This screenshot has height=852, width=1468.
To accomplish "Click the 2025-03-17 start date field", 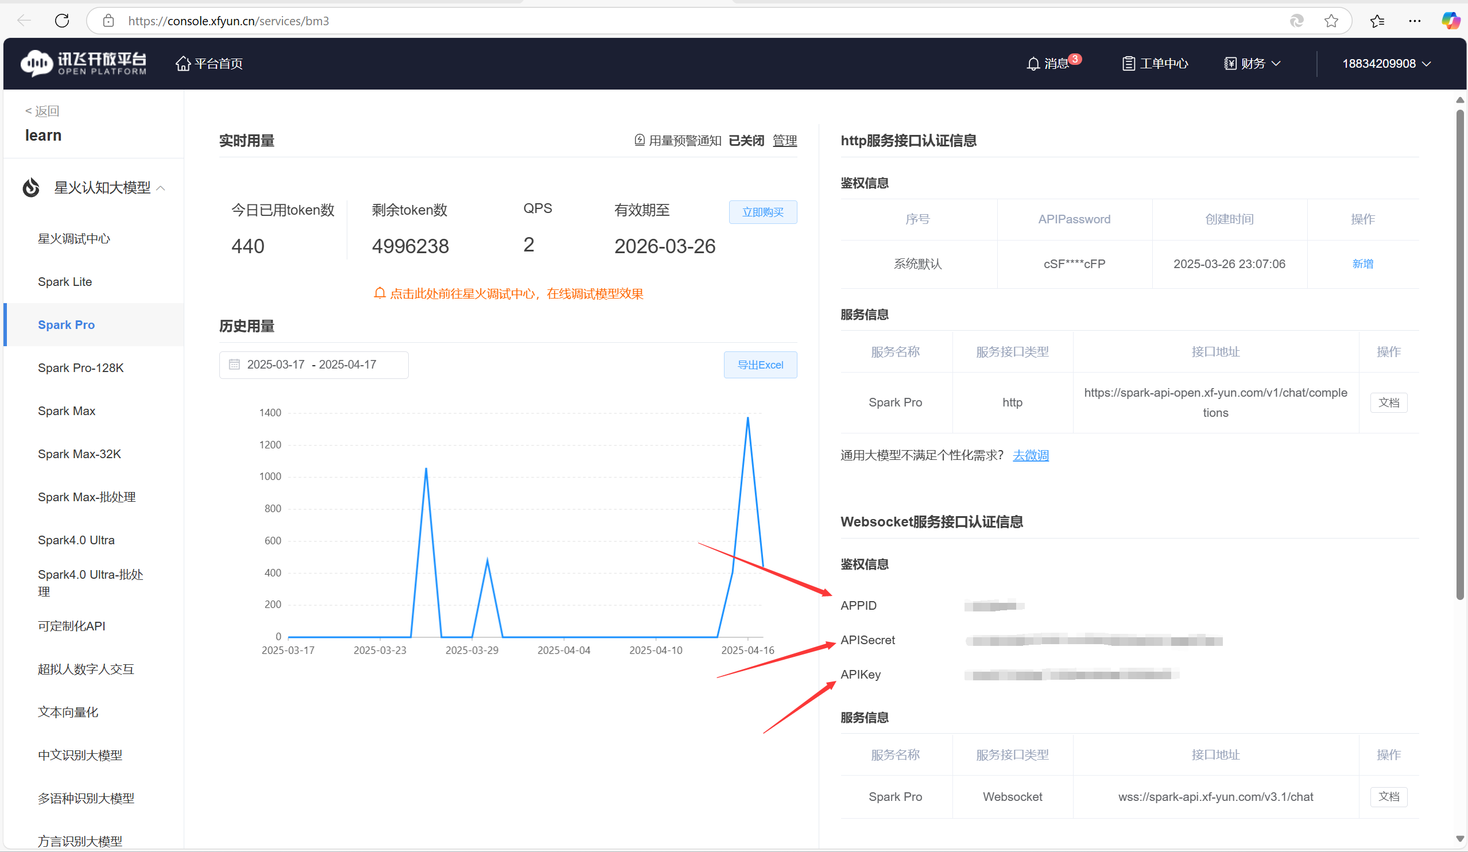I will pyautogui.click(x=276, y=365).
